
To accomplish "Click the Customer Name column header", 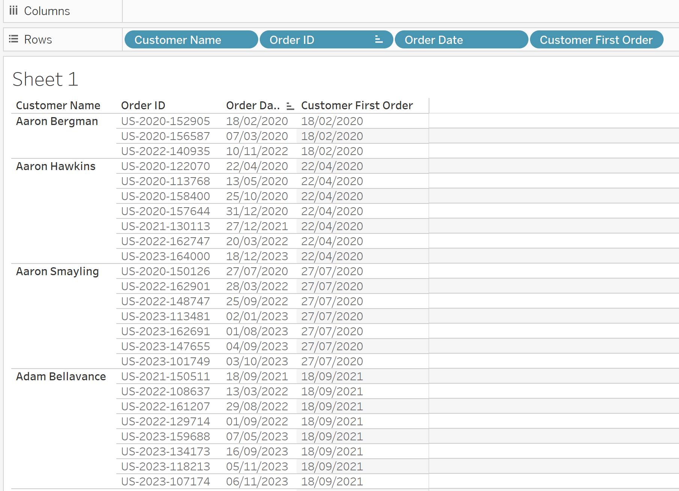I will 58,105.
